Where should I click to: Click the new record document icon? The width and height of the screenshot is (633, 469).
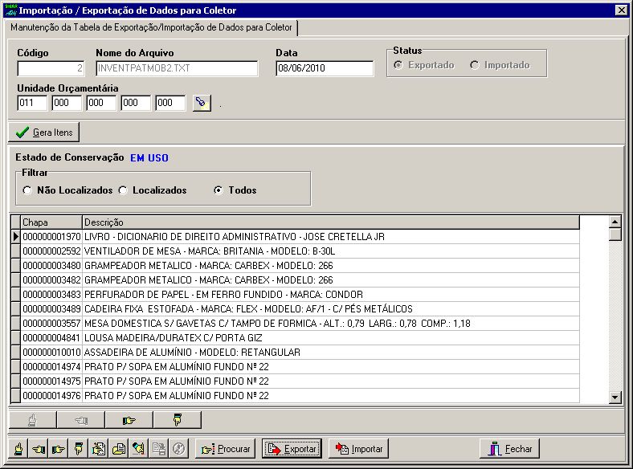click(99, 448)
